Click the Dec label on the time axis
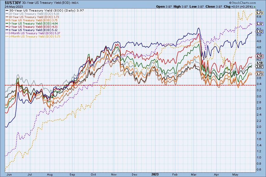Viewport: 266px width, 177px height. point(134,174)
